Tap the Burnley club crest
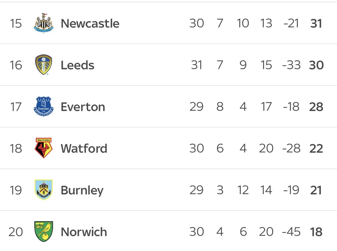Screen dimensions: 337x251 coord(43,190)
